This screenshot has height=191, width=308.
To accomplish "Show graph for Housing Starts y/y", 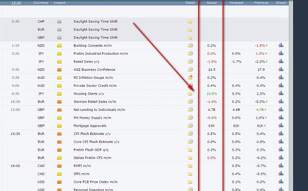I will coord(281,94).
